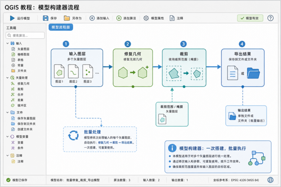The width and height of the screenshot is (281, 187).
Task: Click the 图层 1 polygon file icon
Action: pyautogui.click(x=59, y=71)
